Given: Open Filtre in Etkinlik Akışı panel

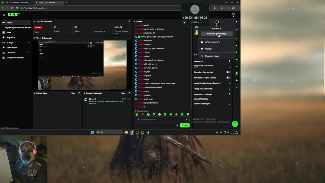Looking at the screenshot, I should 73,93.
